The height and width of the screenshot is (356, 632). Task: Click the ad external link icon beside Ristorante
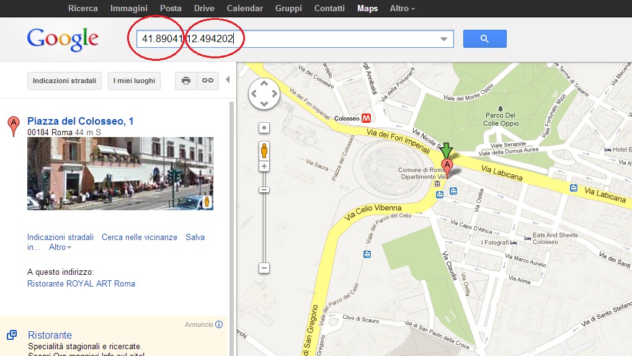click(12, 335)
